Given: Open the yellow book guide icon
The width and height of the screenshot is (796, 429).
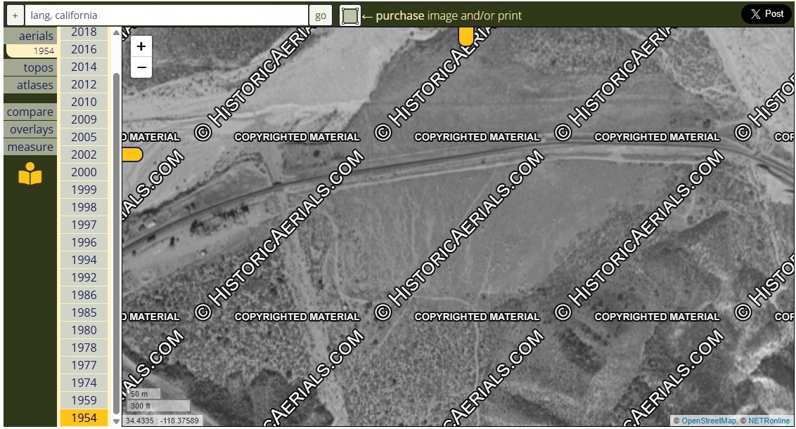Looking at the screenshot, I should pyautogui.click(x=30, y=174).
